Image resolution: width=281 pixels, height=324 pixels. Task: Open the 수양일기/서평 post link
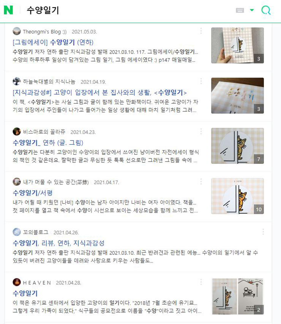point(33,193)
